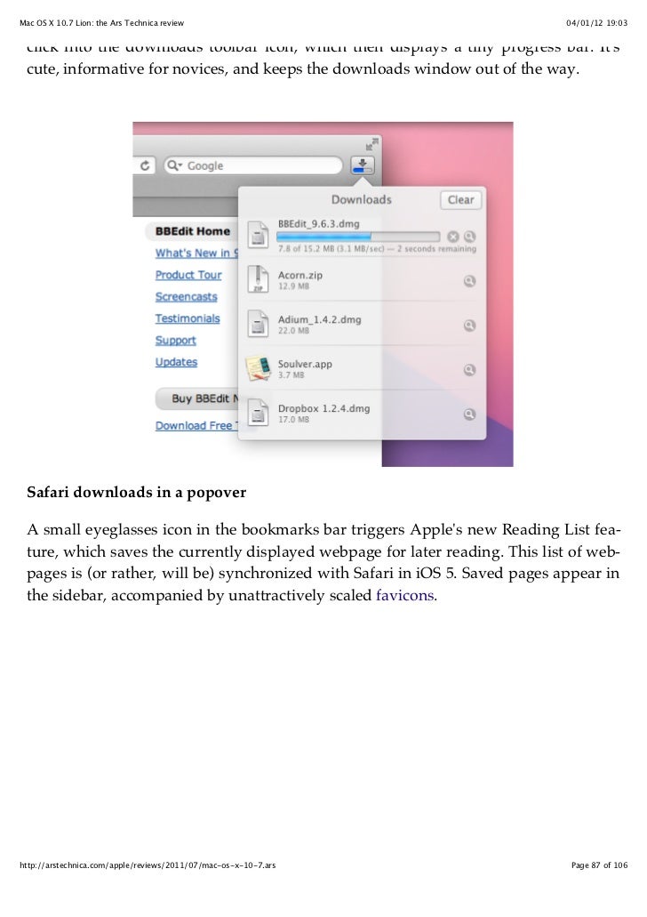Click the Google search field
The width and height of the screenshot is (647, 917).
(x=253, y=165)
